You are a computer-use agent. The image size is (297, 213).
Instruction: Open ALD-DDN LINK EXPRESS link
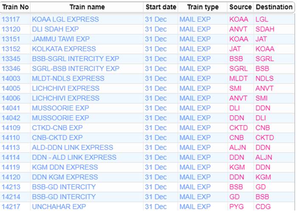tap(73, 148)
